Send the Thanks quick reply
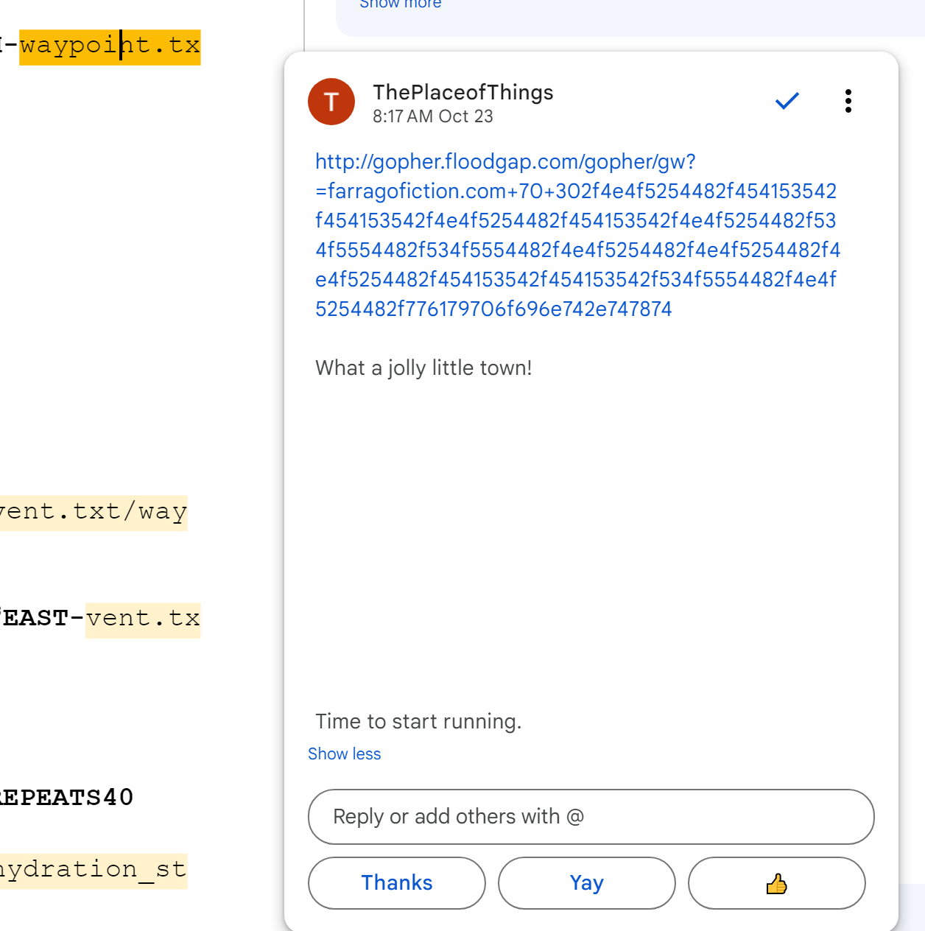The image size is (925, 931). click(x=396, y=883)
